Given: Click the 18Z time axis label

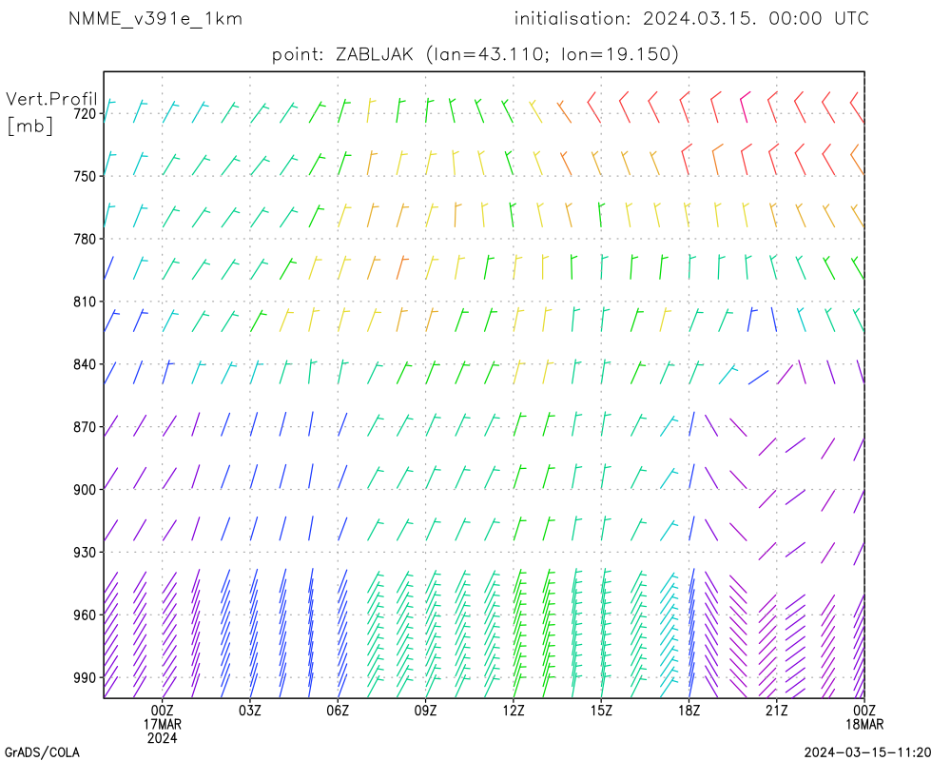Looking at the screenshot, I should coord(689,711).
